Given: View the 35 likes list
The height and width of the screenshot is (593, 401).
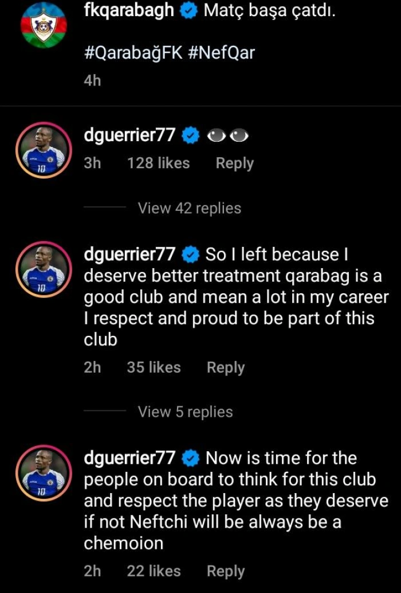Looking at the screenshot, I should (154, 367).
